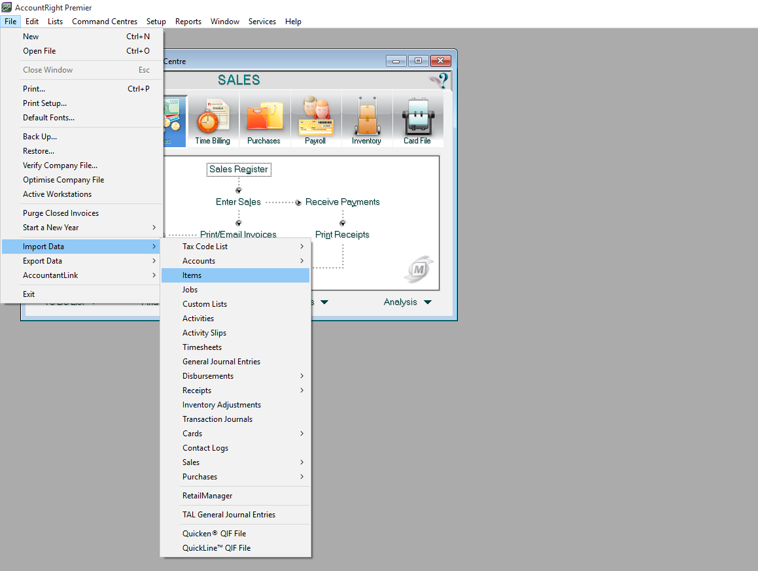Image resolution: width=758 pixels, height=571 pixels.
Task: Open the Setup menu
Action: click(x=156, y=22)
